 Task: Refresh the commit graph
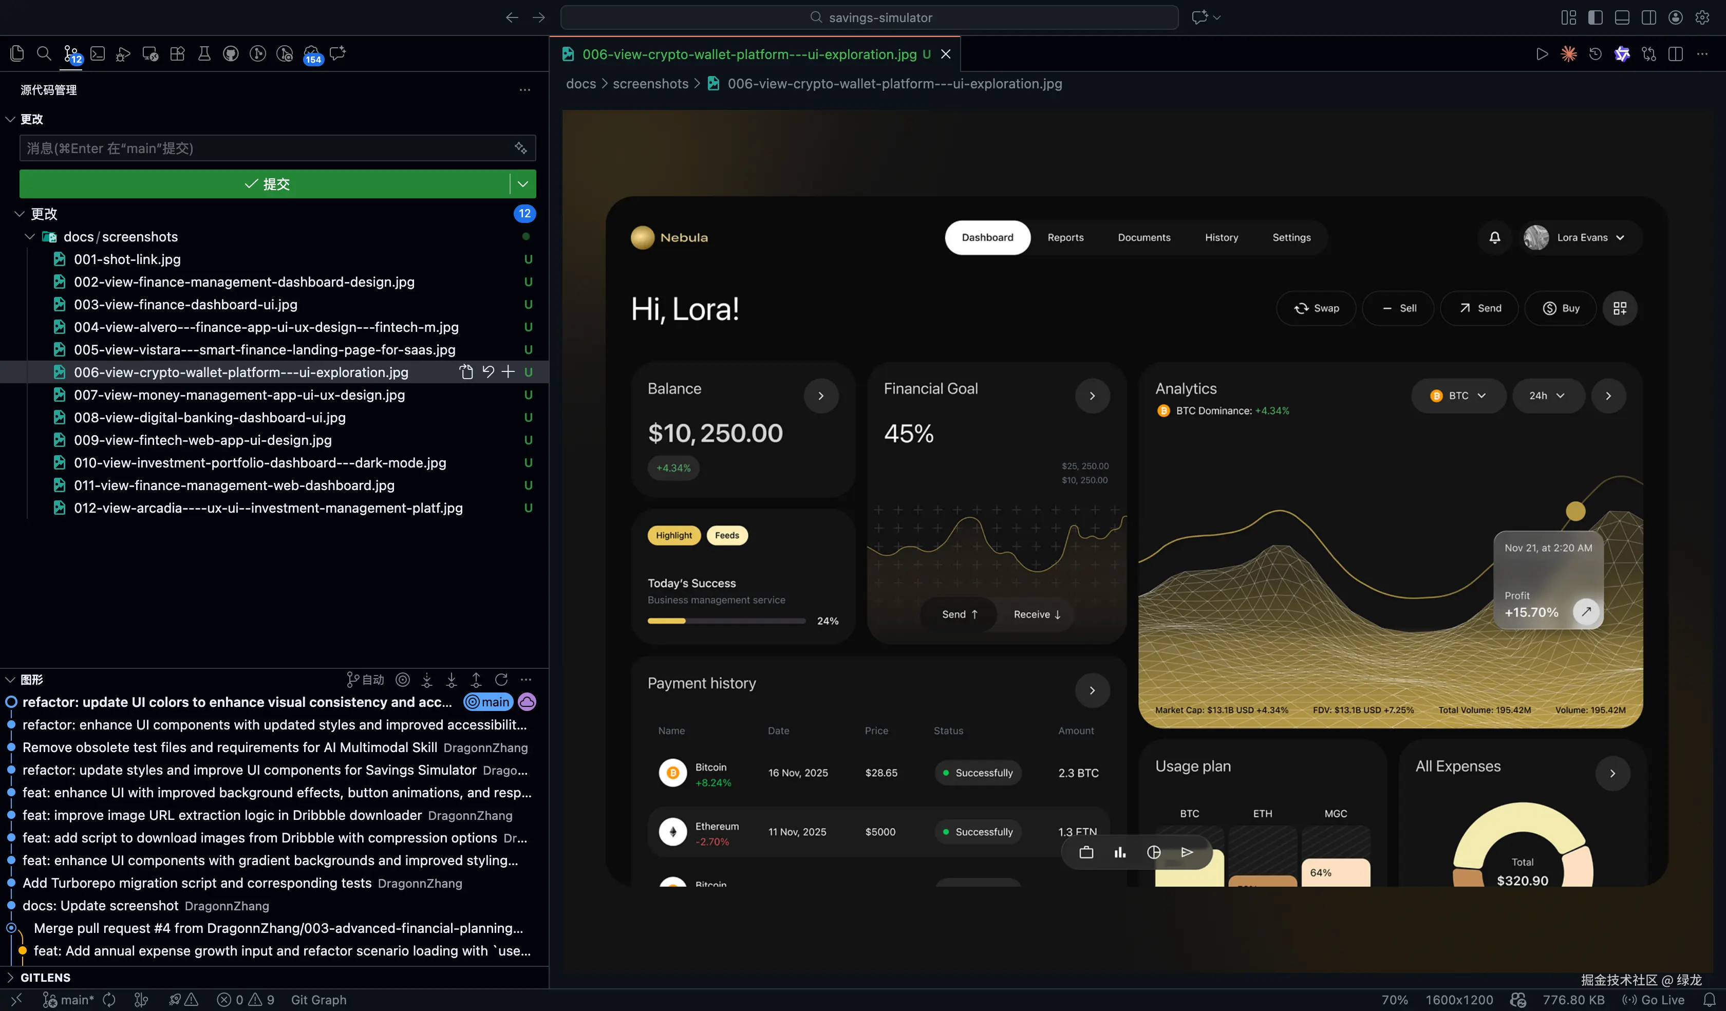point(501,680)
